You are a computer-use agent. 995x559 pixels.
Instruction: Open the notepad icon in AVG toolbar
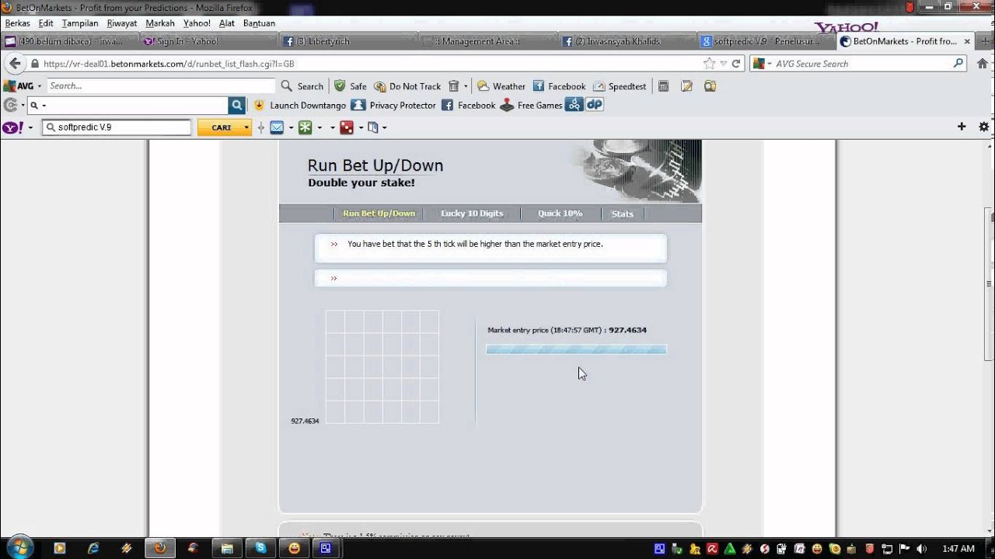(686, 86)
